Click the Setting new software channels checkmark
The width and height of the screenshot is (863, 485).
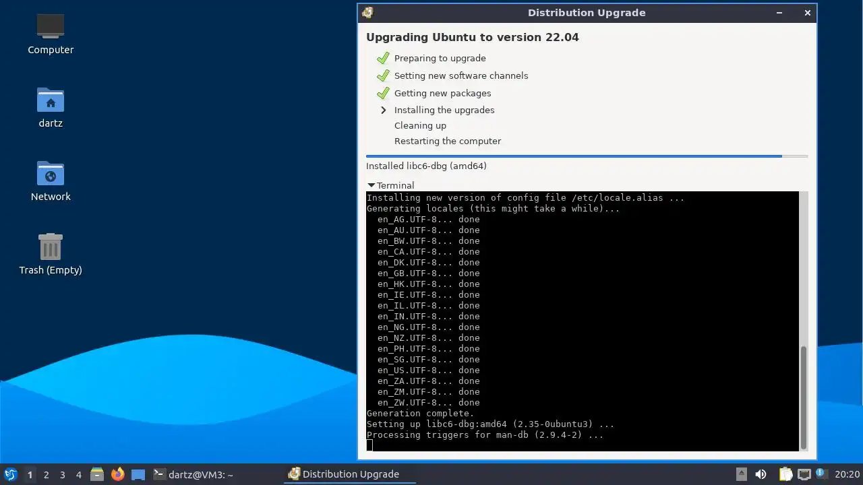tap(383, 75)
